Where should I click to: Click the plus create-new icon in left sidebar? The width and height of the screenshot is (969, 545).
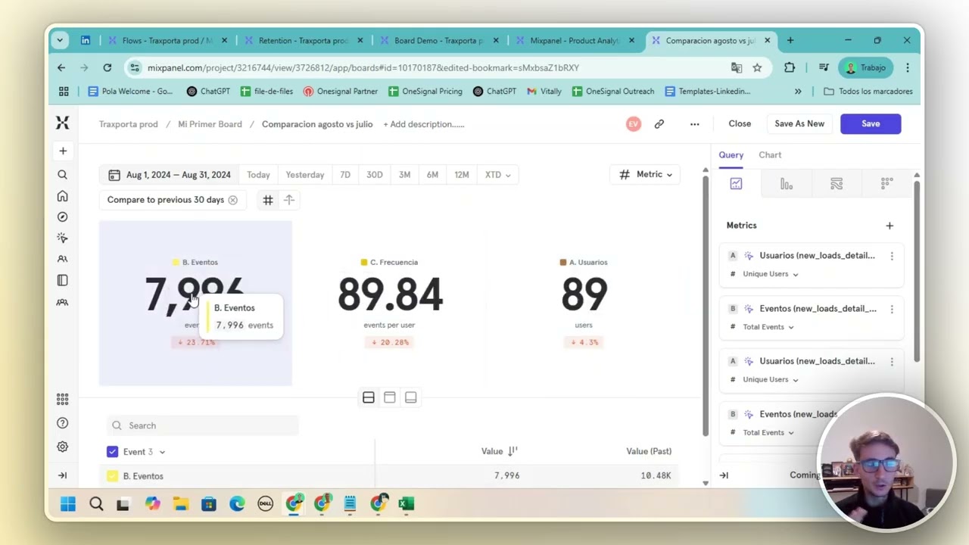63,151
